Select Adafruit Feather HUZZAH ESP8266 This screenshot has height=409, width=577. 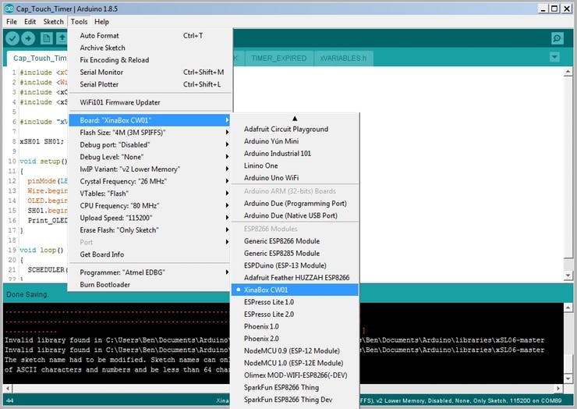click(x=295, y=278)
